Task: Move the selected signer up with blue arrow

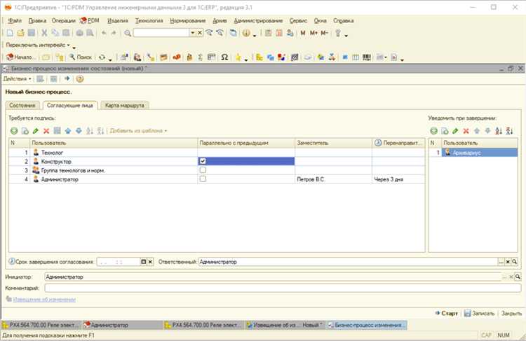Action: (68, 131)
